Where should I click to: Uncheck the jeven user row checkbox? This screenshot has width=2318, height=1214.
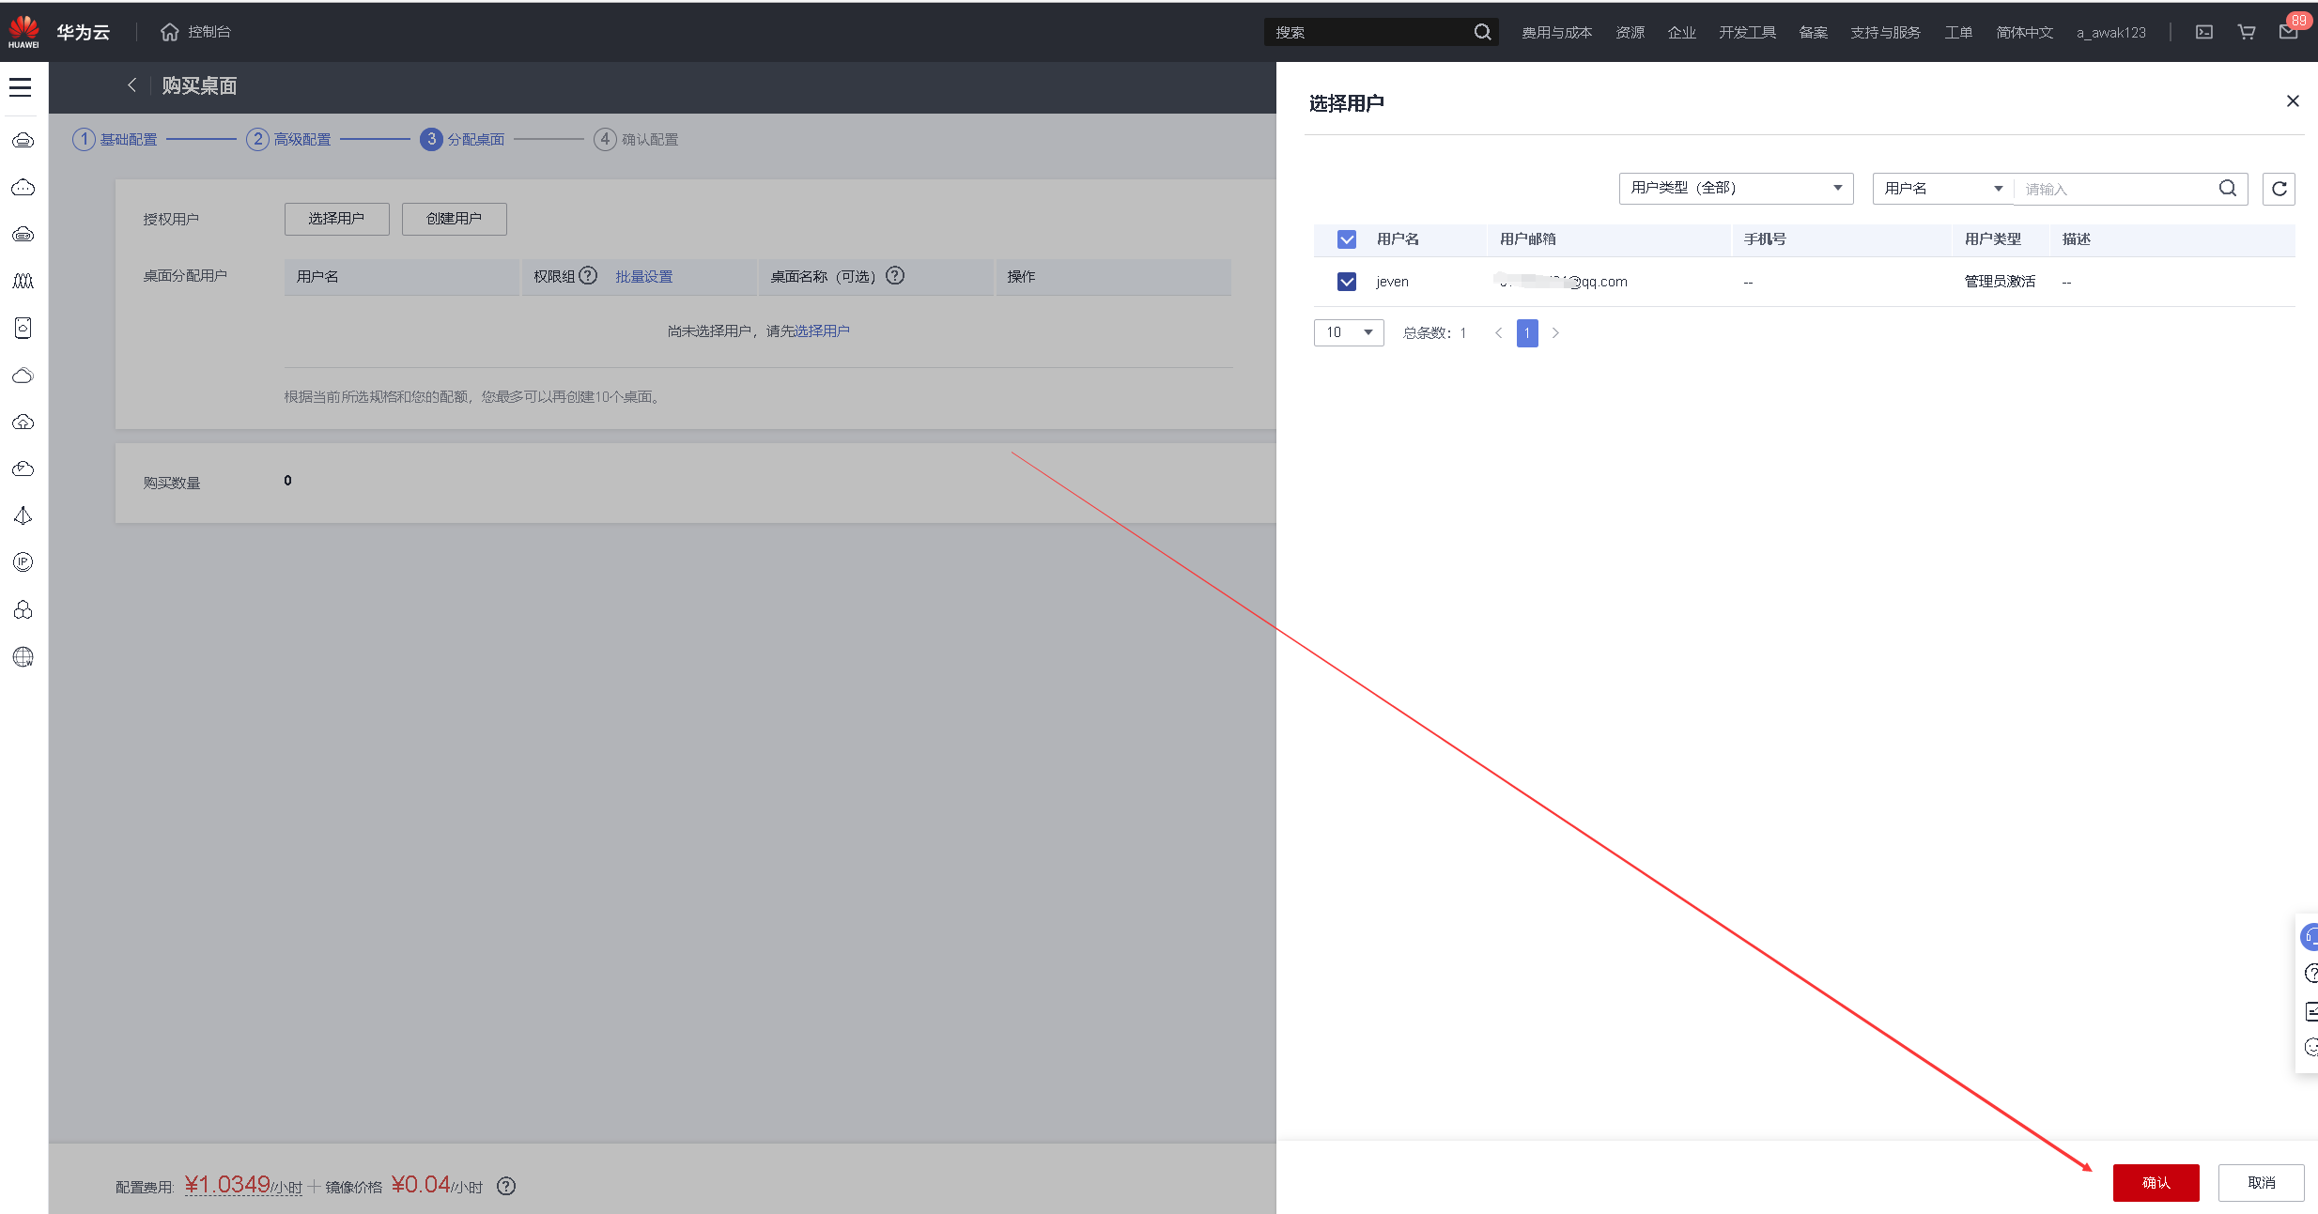click(x=1346, y=282)
